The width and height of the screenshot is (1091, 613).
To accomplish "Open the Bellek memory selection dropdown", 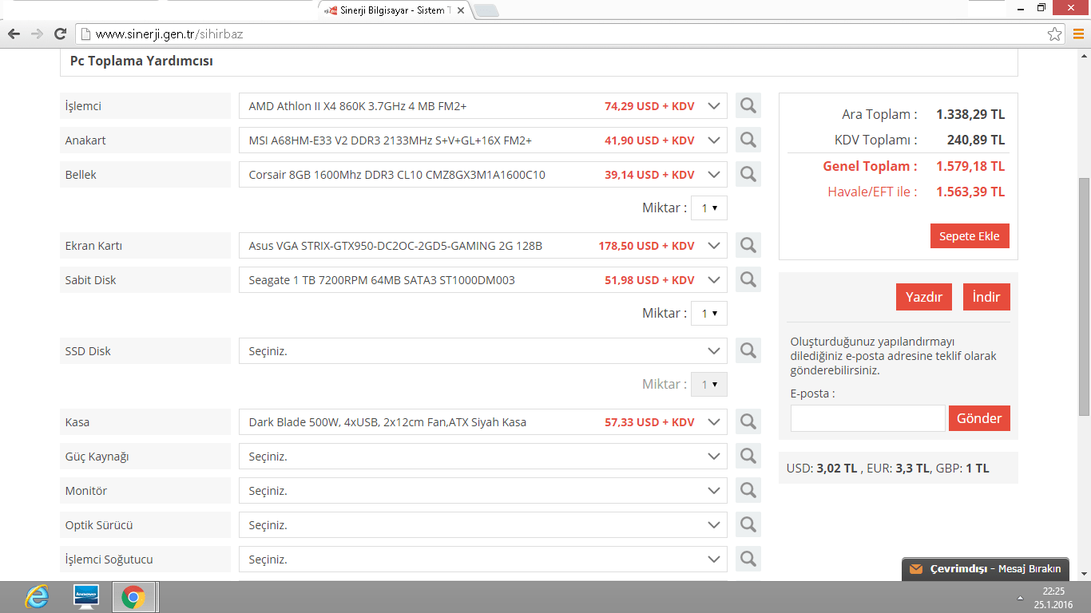I will (483, 175).
